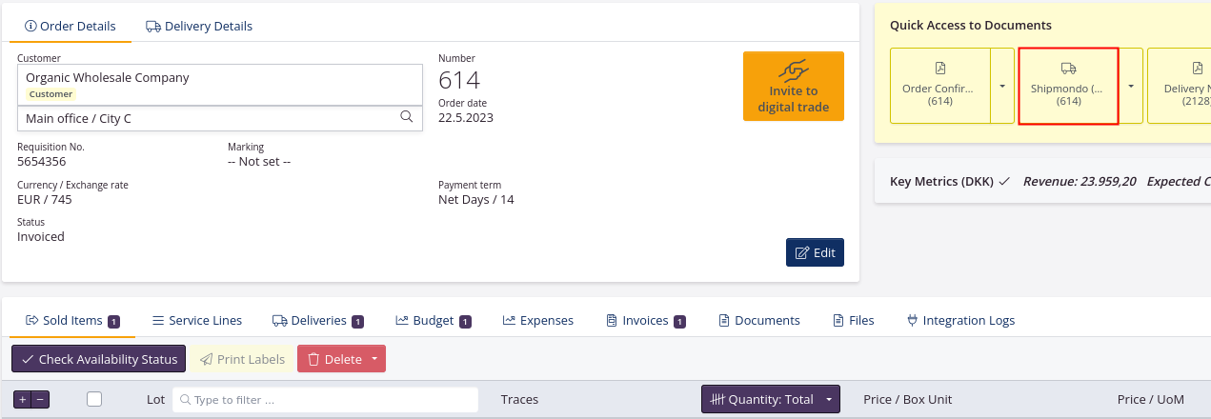Expand the Order Confirmation dropdown arrow
Screen dimensions: 1211x419
point(1002,86)
